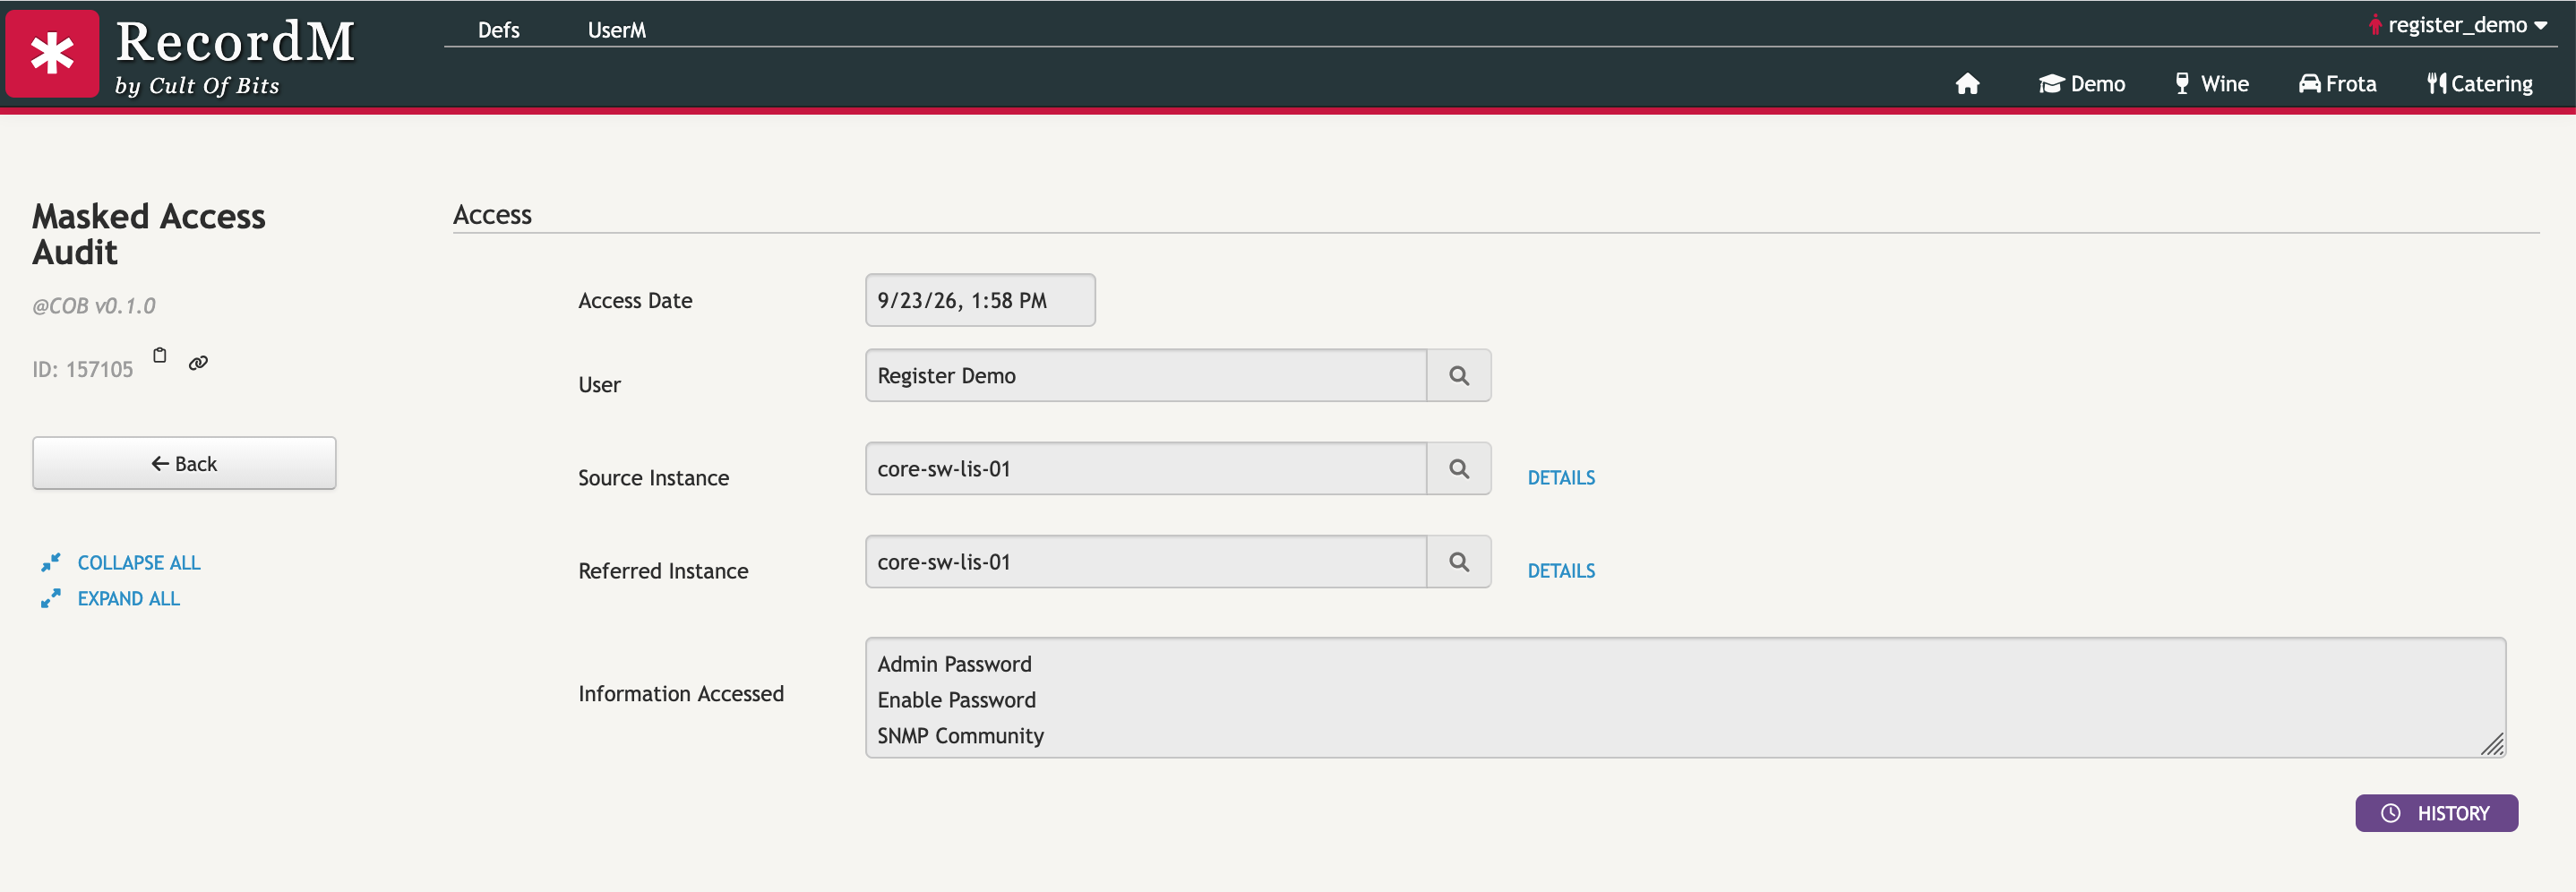The height and width of the screenshot is (892, 2576).
Task: Search icon for the User field
Action: 1459,375
